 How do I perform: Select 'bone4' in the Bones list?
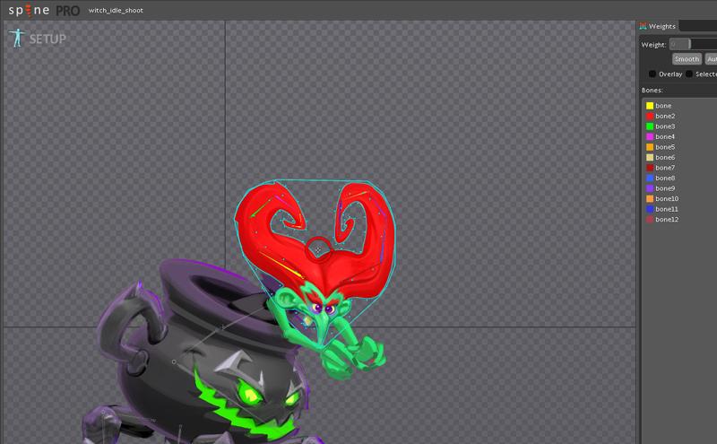point(665,137)
